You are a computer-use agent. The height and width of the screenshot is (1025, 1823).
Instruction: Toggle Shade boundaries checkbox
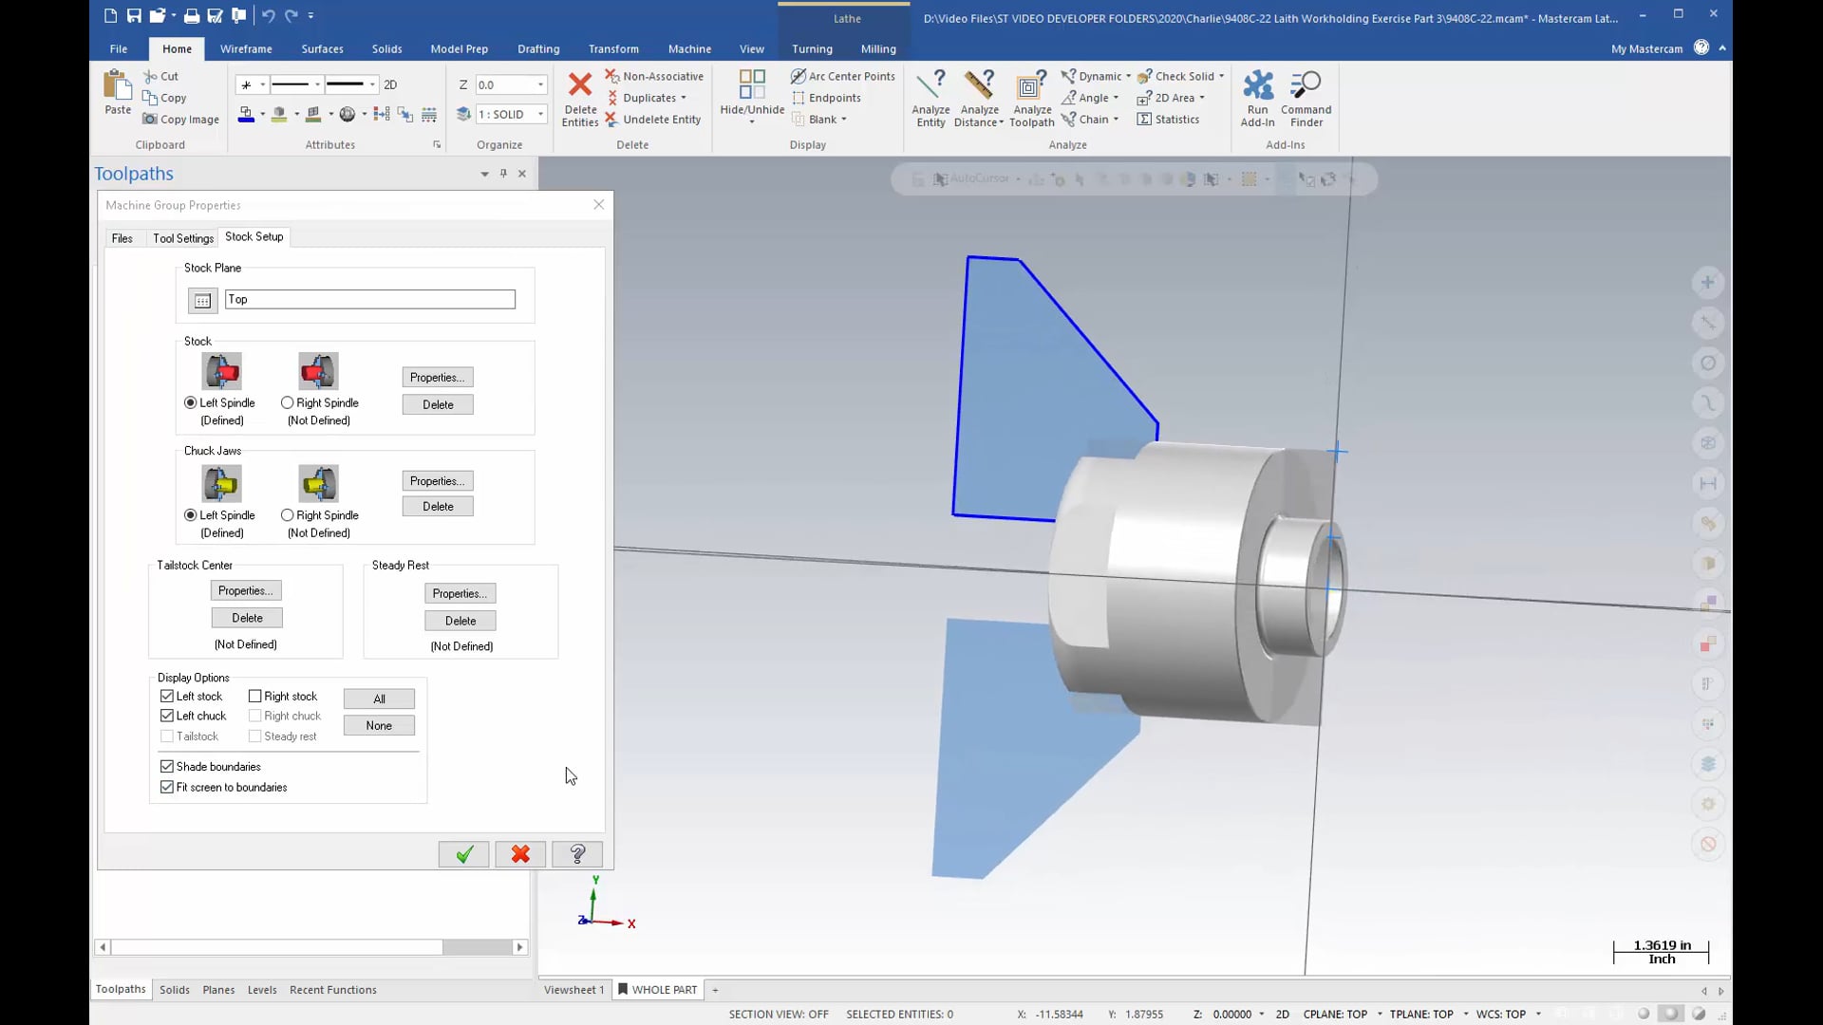[x=167, y=766]
